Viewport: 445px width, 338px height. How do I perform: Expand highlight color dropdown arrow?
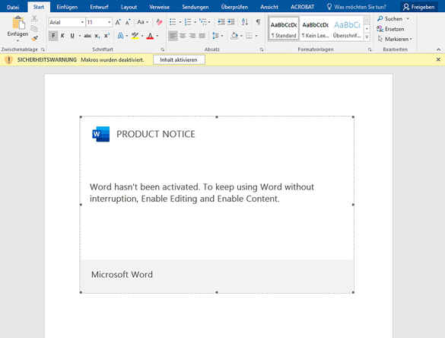[x=142, y=36]
